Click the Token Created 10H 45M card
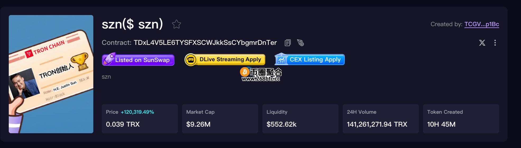 tap(461, 119)
